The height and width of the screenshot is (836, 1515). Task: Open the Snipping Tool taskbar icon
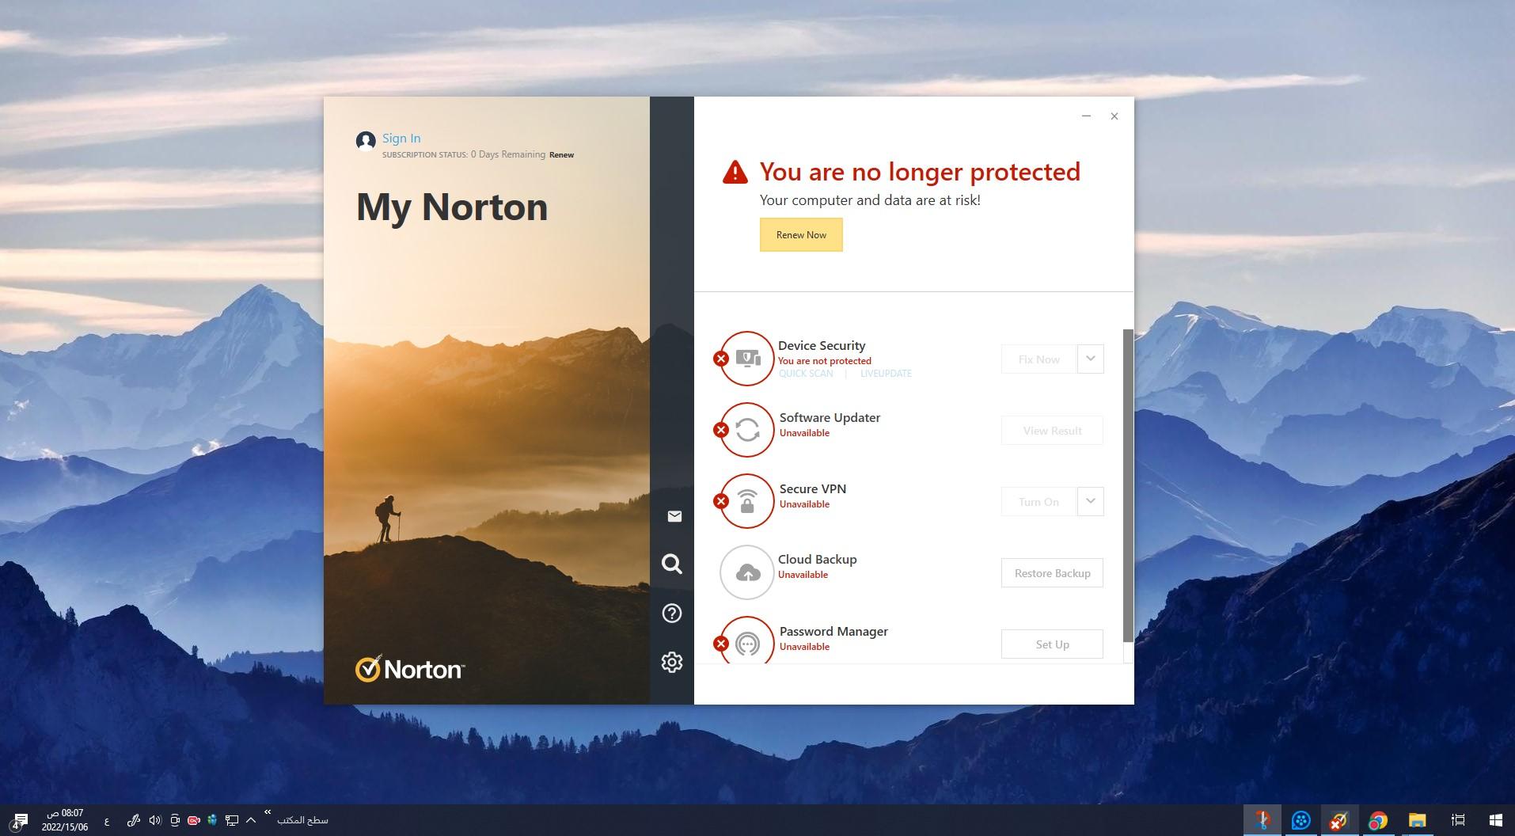click(1262, 820)
